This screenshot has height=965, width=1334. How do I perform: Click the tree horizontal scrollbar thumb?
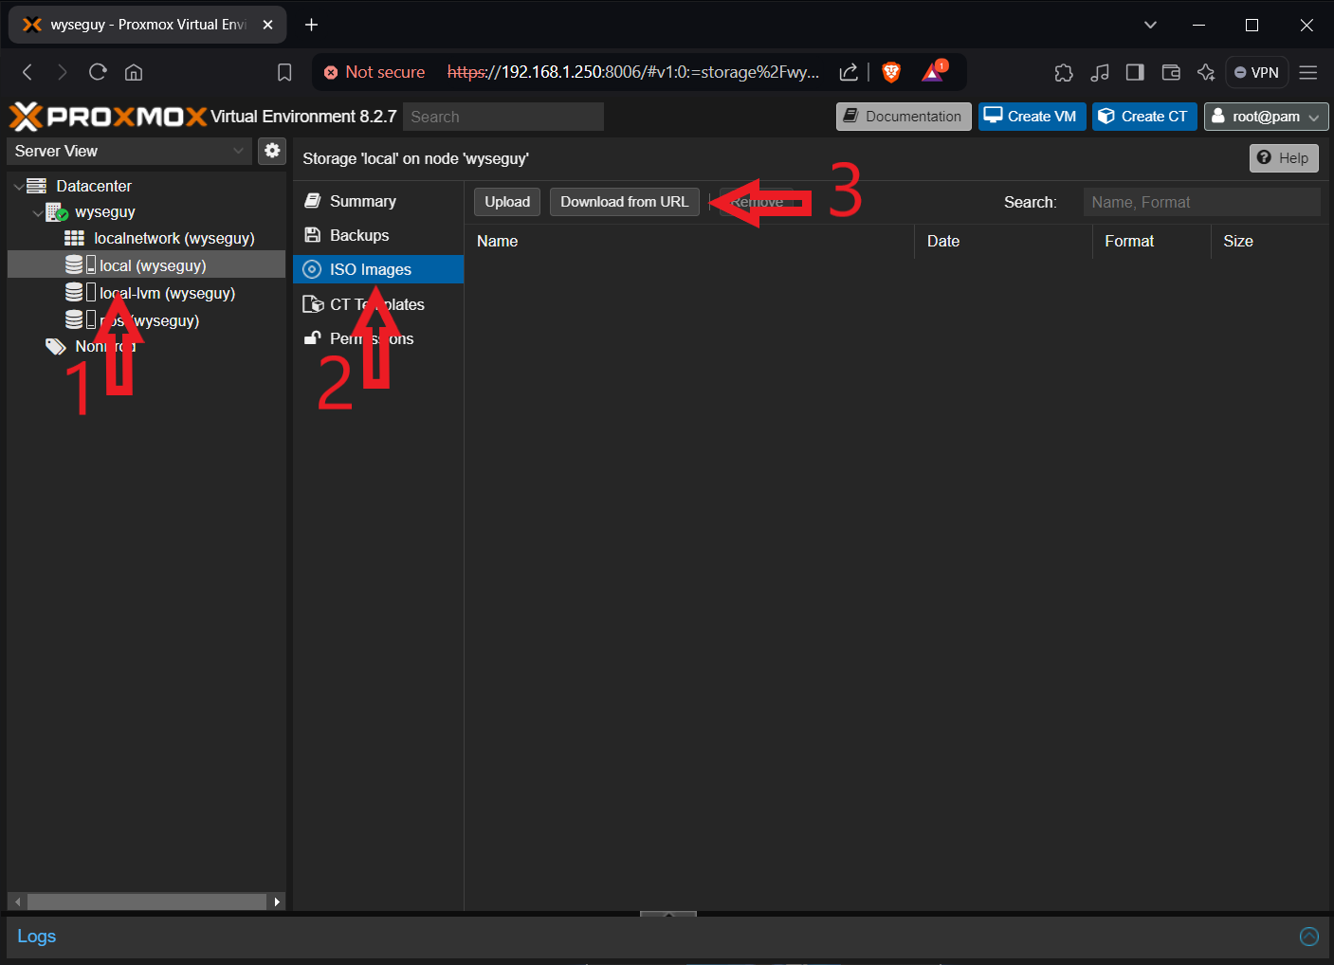click(147, 901)
